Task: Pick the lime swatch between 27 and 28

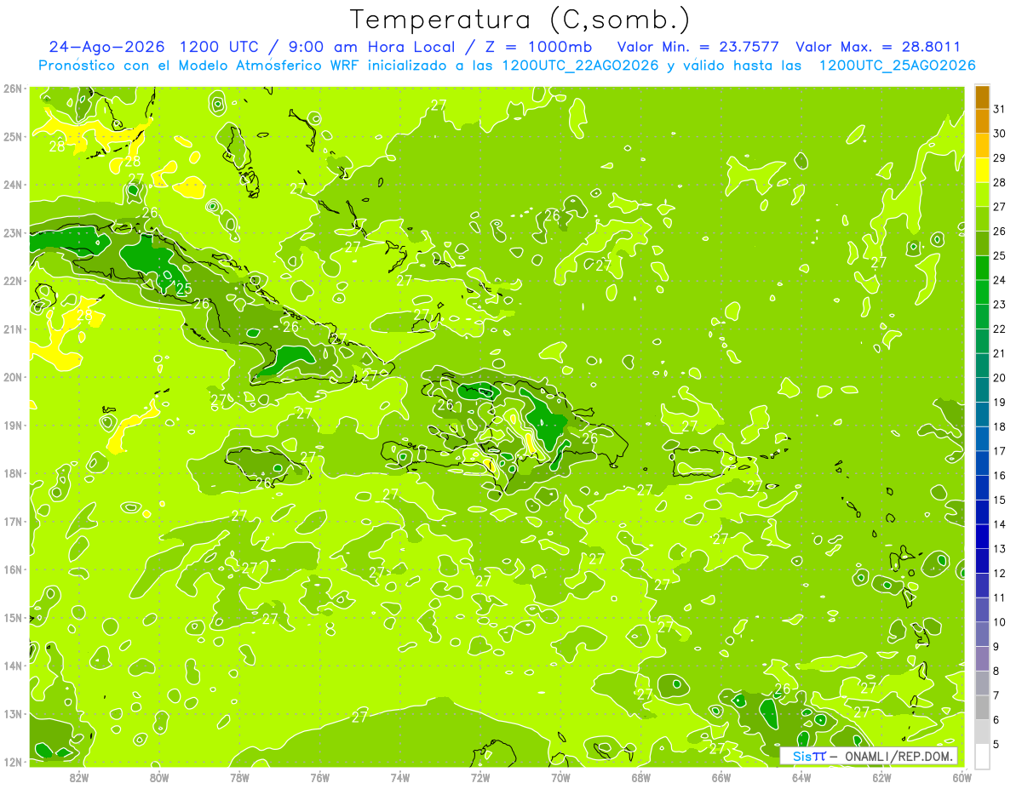Action: 982,195
